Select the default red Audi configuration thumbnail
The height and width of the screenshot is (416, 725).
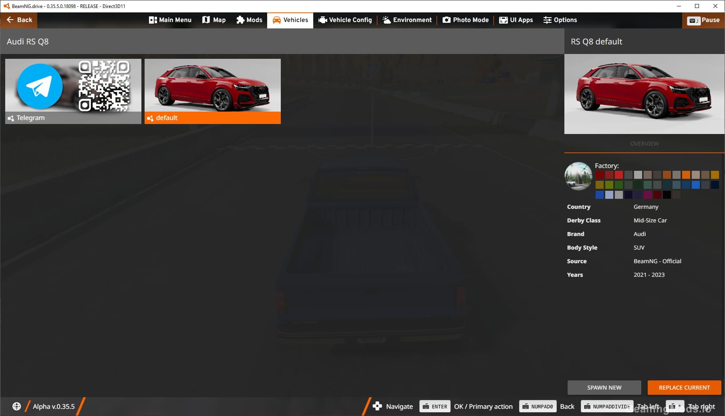pos(213,91)
